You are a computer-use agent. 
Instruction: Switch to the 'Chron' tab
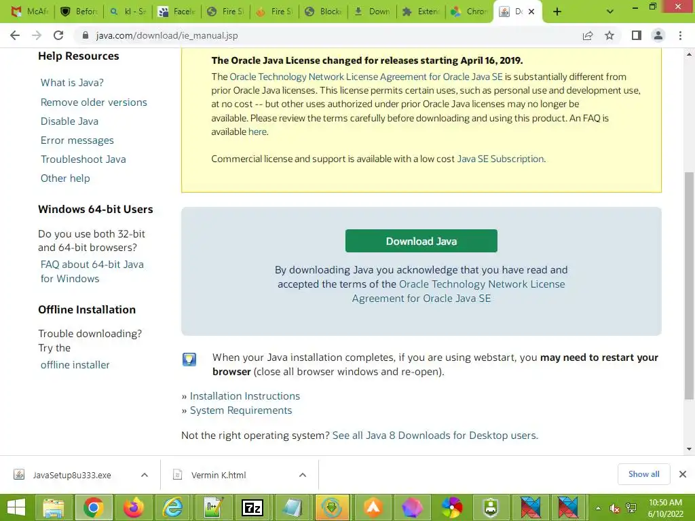(x=470, y=12)
